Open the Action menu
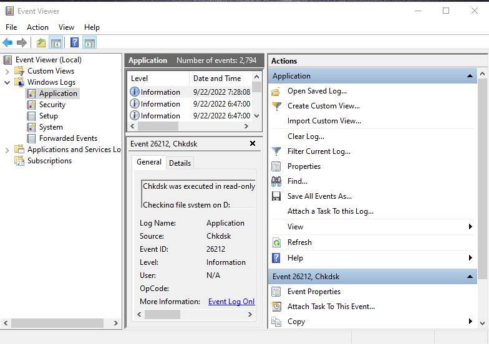 (37, 27)
